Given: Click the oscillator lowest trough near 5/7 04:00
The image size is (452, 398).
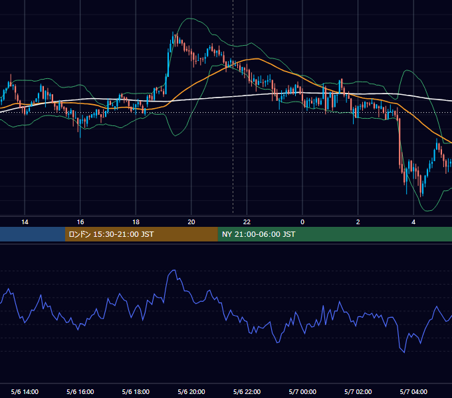Looking at the screenshot, I should 404,352.
